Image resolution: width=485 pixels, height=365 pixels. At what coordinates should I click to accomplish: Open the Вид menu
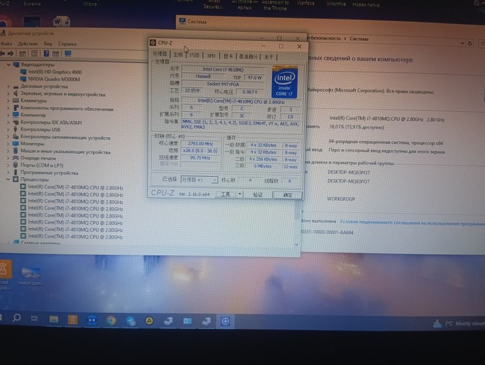[x=48, y=44]
